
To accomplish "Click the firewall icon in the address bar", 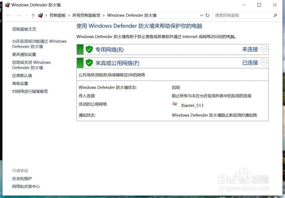I will pyautogui.click(x=41, y=15).
